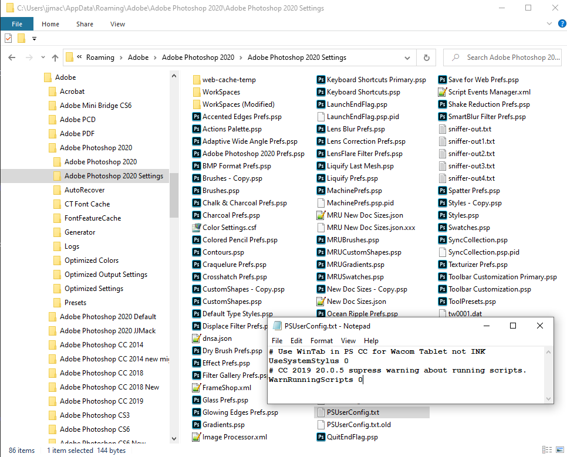Image resolution: width=567 pixels, height=457 pixels.
Task: Click the New folder quick access icon
Action: point(21,38)
